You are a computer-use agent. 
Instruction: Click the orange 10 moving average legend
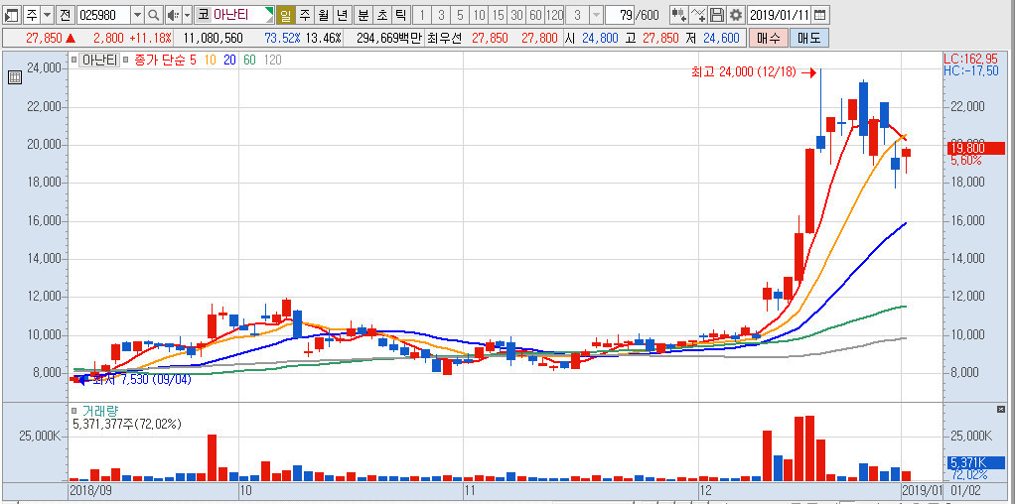point(211,61)
